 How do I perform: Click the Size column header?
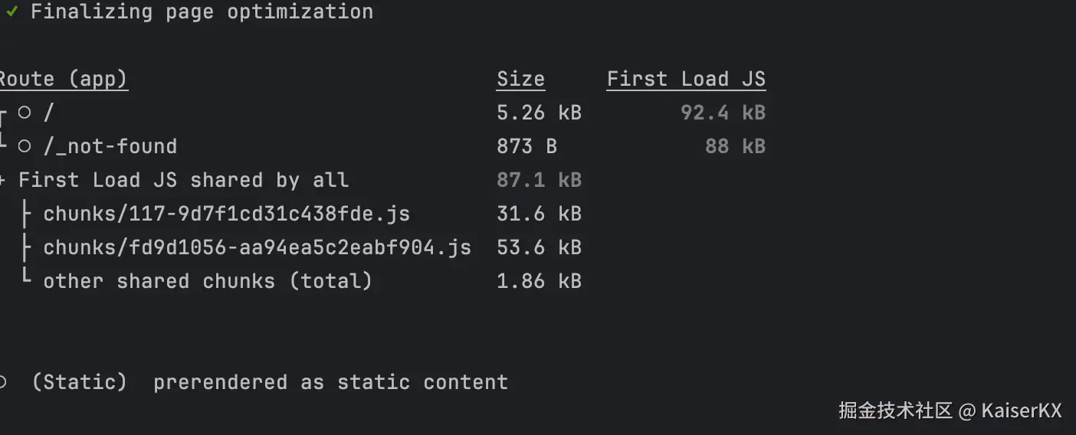520,79
